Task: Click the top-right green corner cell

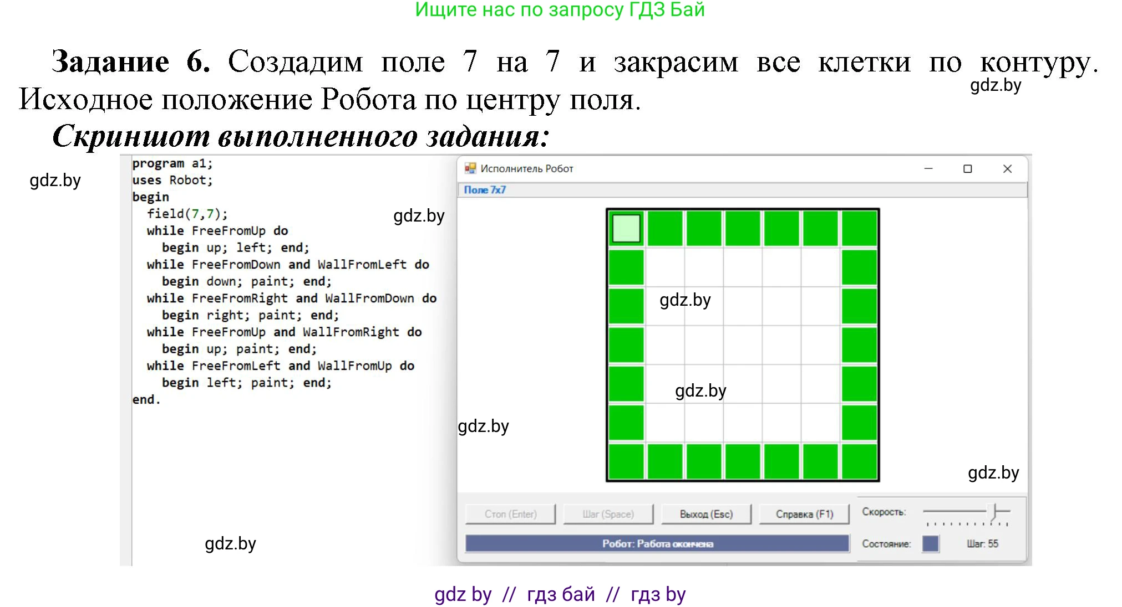Action: 859,228
